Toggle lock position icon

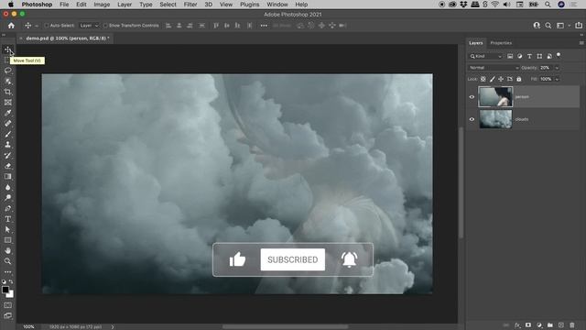(x=501, y=79)
